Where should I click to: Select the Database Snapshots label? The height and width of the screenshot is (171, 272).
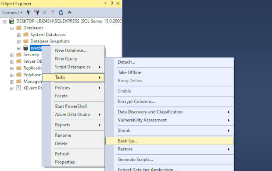[50, 41]
